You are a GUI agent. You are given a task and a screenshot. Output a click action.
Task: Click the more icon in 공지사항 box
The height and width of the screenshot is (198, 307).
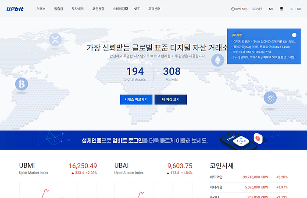pos(294,35)
